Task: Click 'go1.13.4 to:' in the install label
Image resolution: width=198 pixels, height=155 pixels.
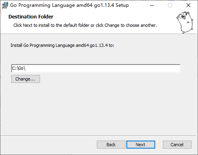Action: pyautogui.click(x=102, y=45)
